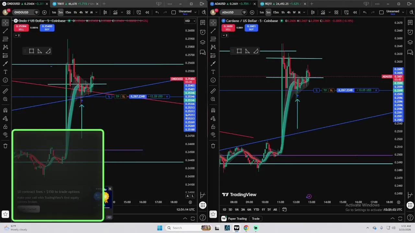Open Indicators in the ADAUSD chart toolbar
The height and width of the screenshot is (233, 415).
[x=323, y=12]
